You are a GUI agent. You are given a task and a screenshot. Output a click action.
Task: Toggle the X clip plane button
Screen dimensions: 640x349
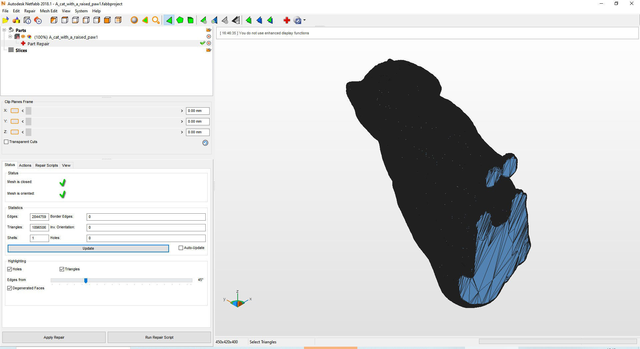pos(15,111)
